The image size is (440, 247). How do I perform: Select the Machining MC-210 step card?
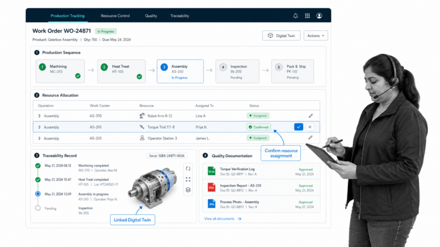pos(60,71)
